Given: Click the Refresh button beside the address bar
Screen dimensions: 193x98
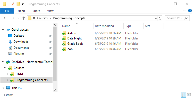Looking at the screenshot, I should 160,18.
